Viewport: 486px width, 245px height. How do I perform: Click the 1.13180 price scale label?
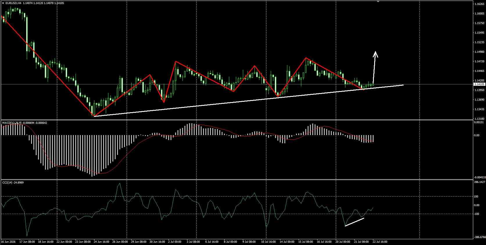click(x=479, y=119)
